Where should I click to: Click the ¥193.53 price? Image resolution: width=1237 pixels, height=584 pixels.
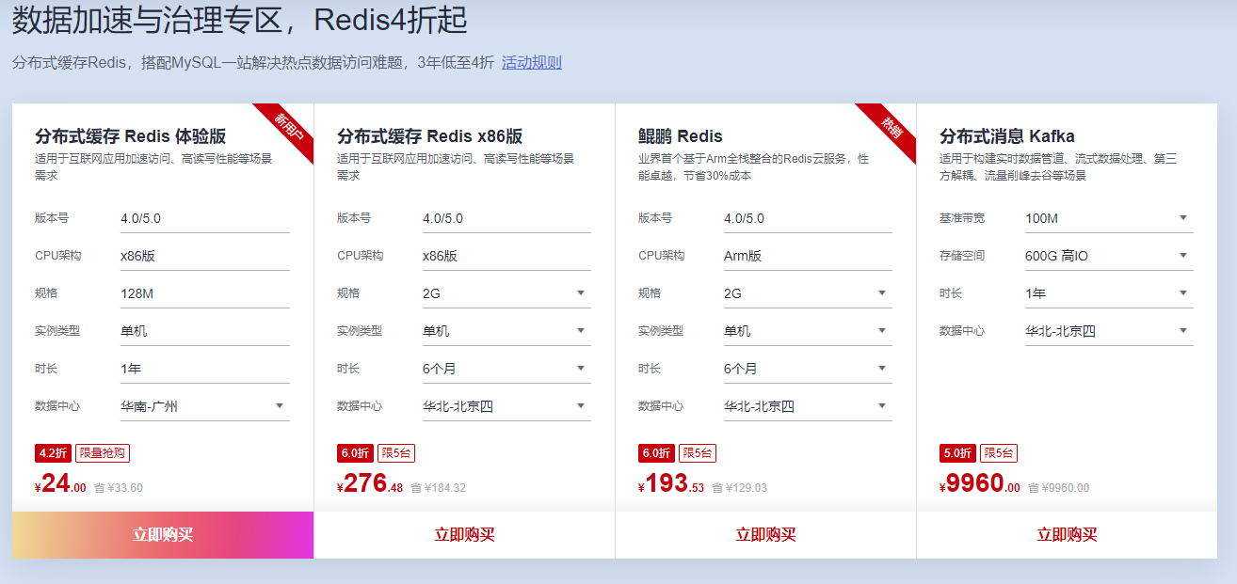click(x=671, y=484)
